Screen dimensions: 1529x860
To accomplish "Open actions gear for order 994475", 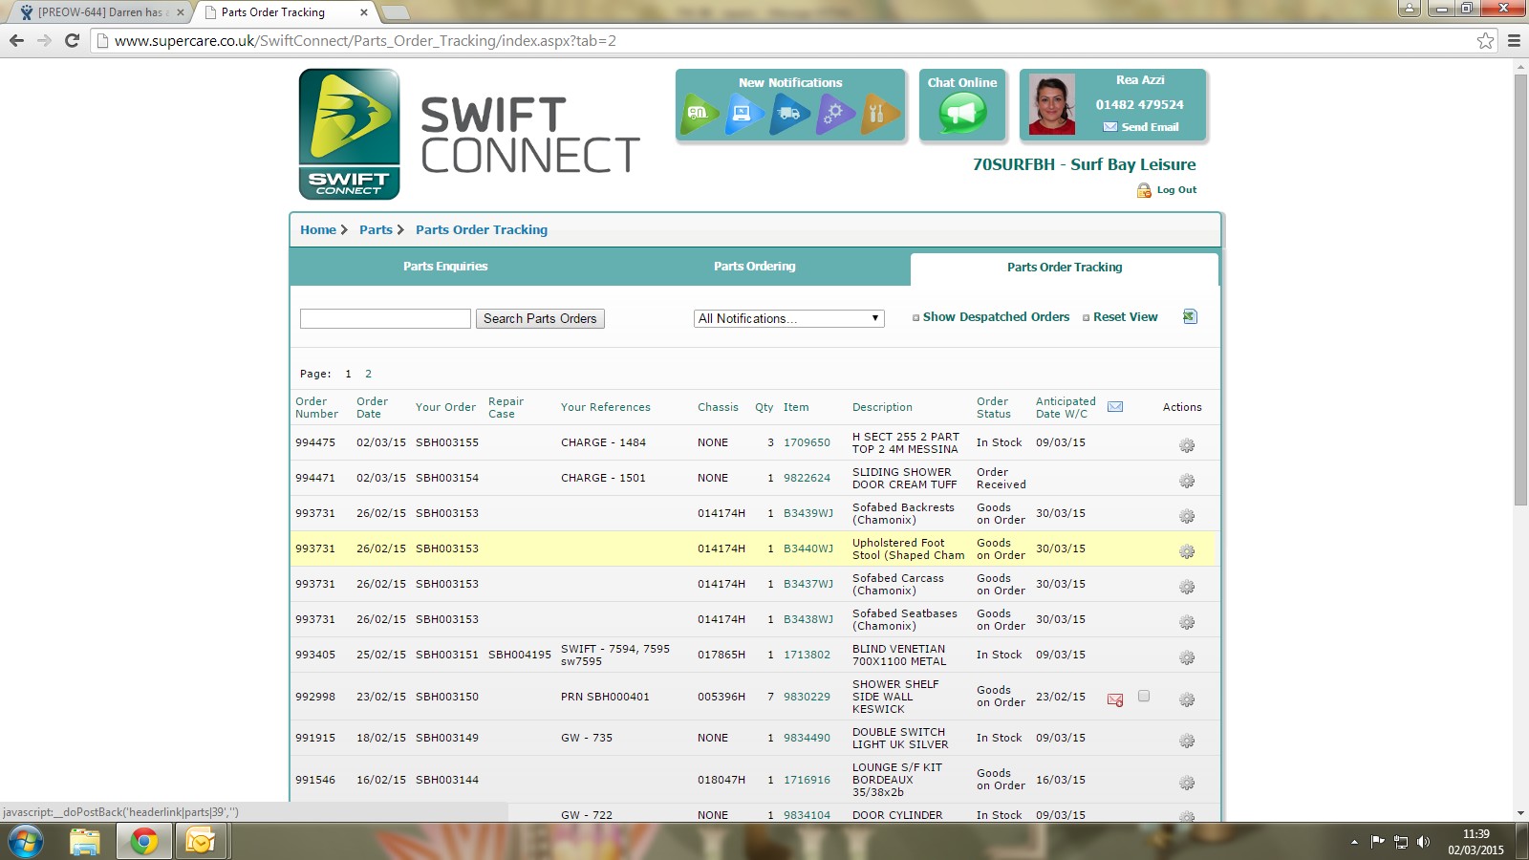I will [x=1187, y=445].
